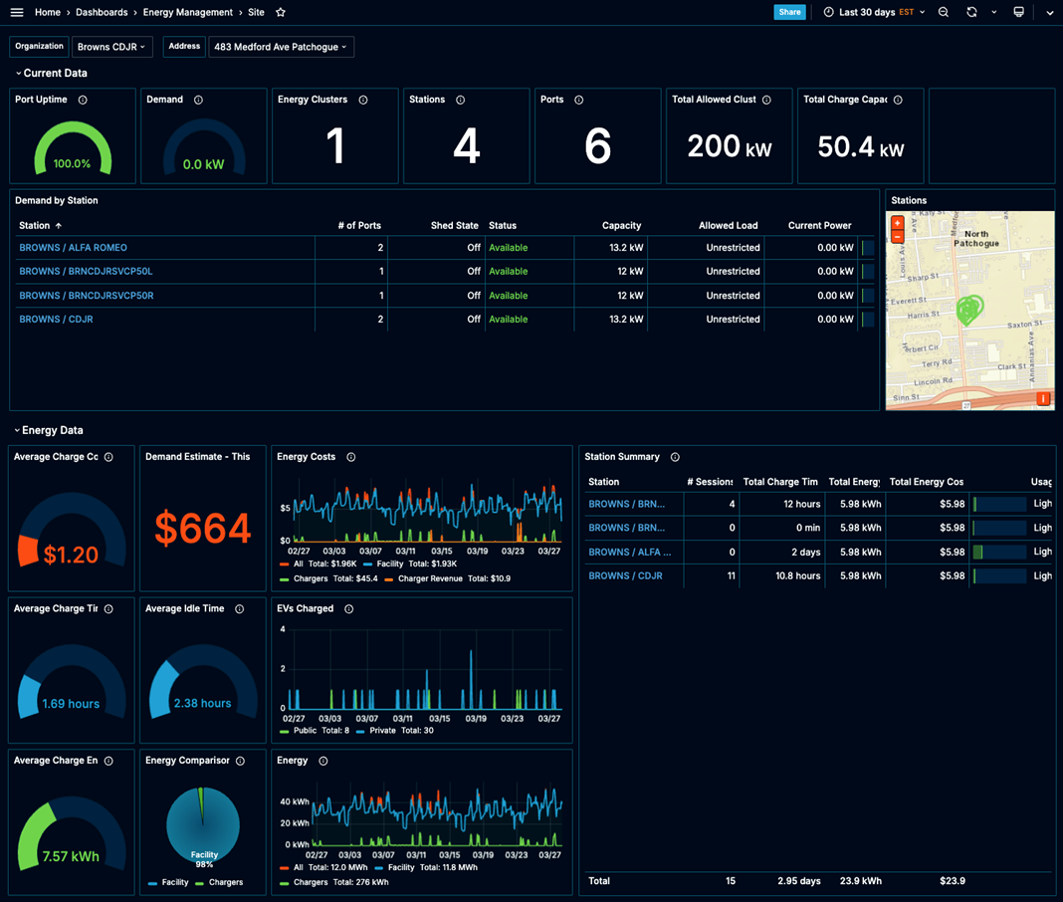This screenshot has width=1063, height=902.
Task: Click the Share button
Action: pos(789,12)
